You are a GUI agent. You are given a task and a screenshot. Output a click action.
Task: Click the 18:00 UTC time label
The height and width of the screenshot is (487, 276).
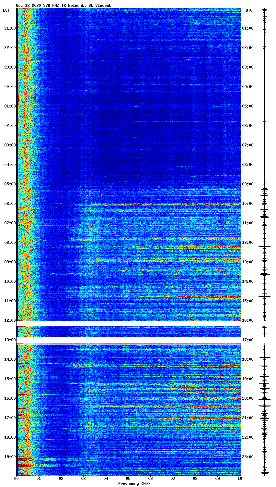coord(248,359)
